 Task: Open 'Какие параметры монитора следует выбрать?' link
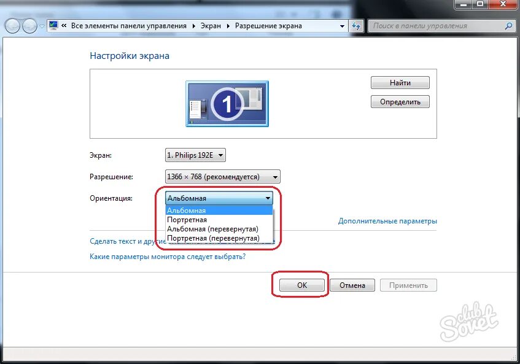click(x=168, y=257)
